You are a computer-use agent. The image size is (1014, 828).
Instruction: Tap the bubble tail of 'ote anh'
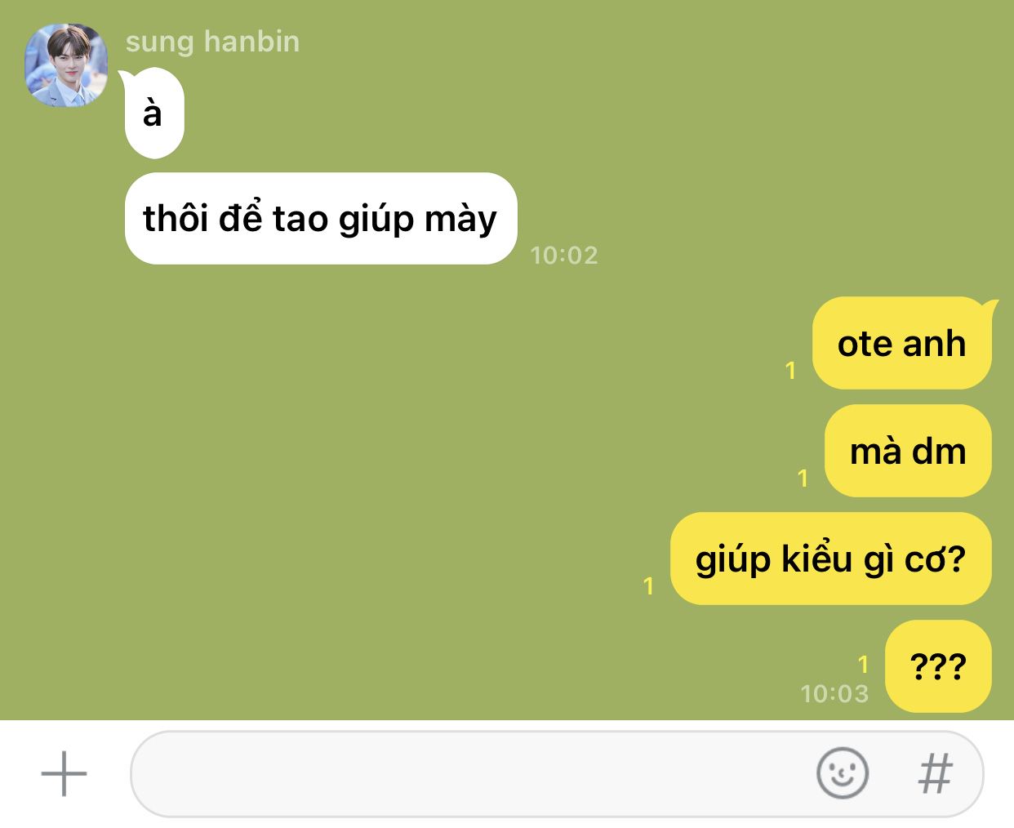(991, 307)
